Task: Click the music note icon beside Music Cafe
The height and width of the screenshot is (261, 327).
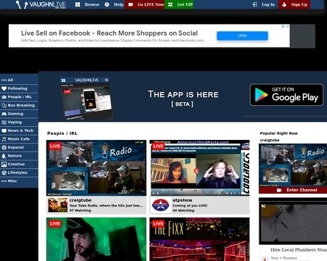Action: [x=4, y=139]
